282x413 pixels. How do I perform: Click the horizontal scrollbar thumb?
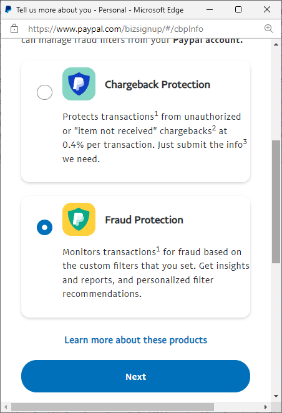pyautogui.click(x=112, y=407)
